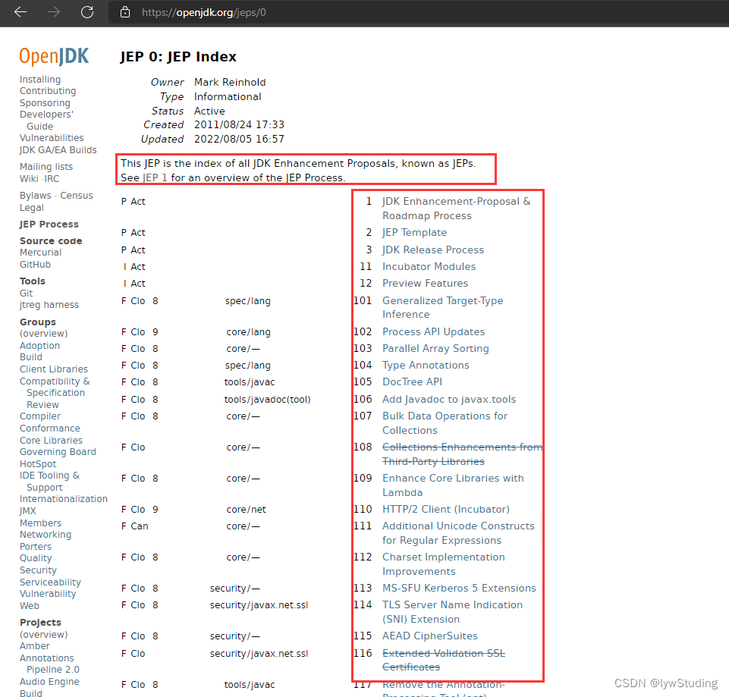Open Generalized Target-Type Inference link

[x=442, y=308]
